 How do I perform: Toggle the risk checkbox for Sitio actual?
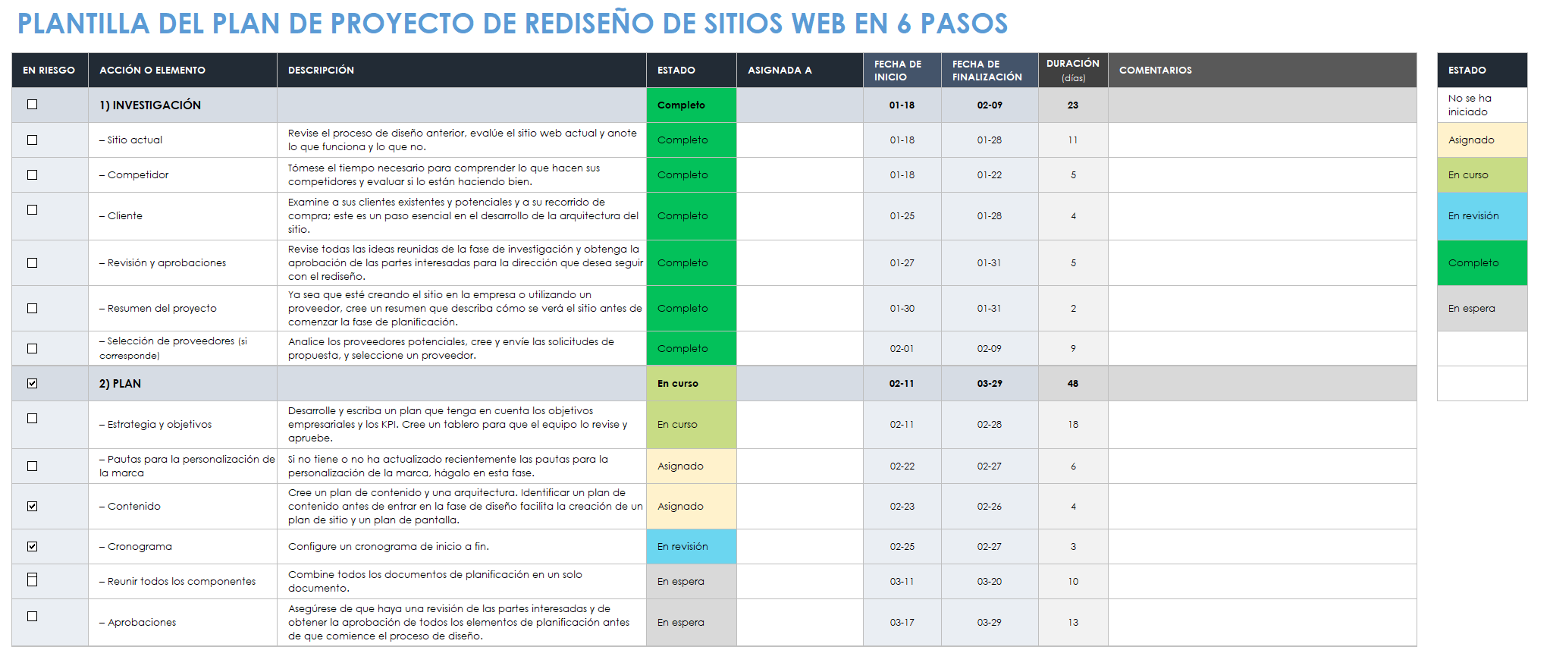point(32,140)
